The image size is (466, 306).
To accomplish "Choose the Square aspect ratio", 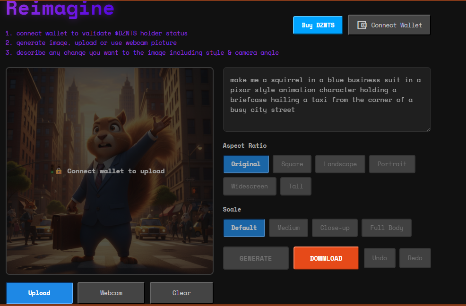I will click(x=292, y=164).
